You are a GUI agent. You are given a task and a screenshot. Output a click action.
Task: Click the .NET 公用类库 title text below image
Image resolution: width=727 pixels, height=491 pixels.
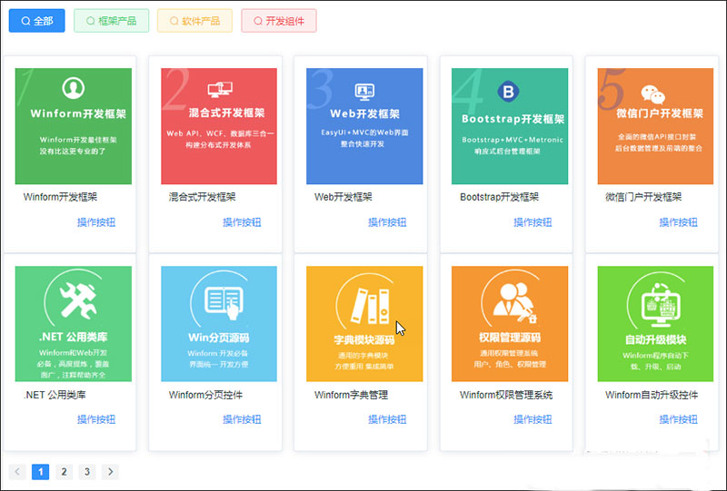(x=55, y=395)
